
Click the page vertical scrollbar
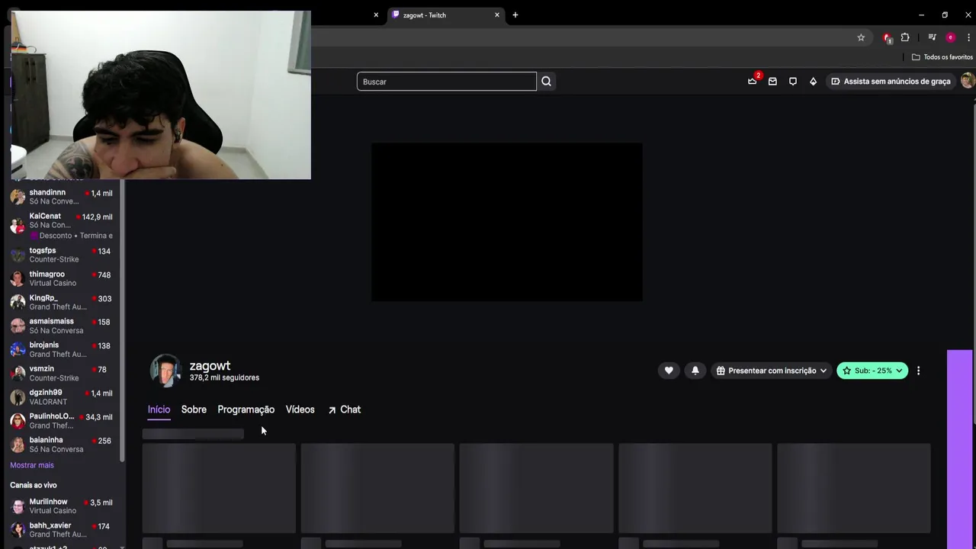973,263
